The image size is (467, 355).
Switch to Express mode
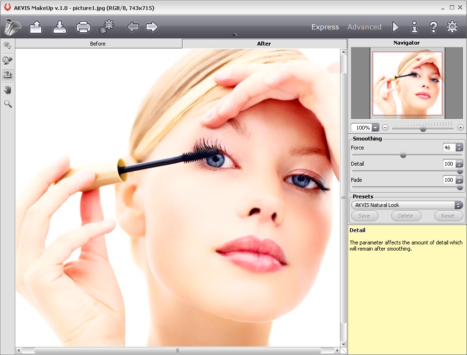[x=325, y=27]
